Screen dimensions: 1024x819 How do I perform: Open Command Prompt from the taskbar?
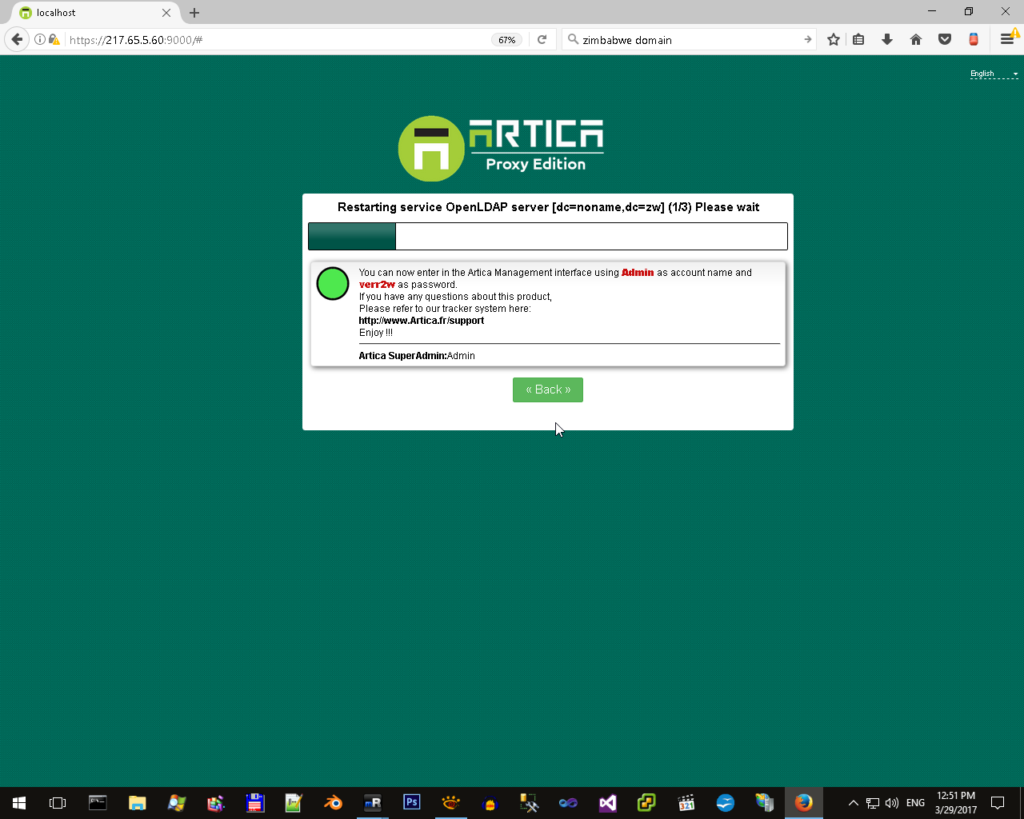coord(98,803)
